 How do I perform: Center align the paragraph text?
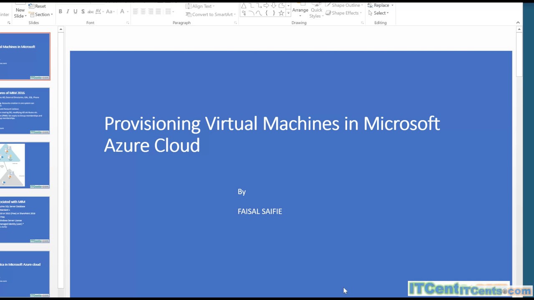coord(143,12)
